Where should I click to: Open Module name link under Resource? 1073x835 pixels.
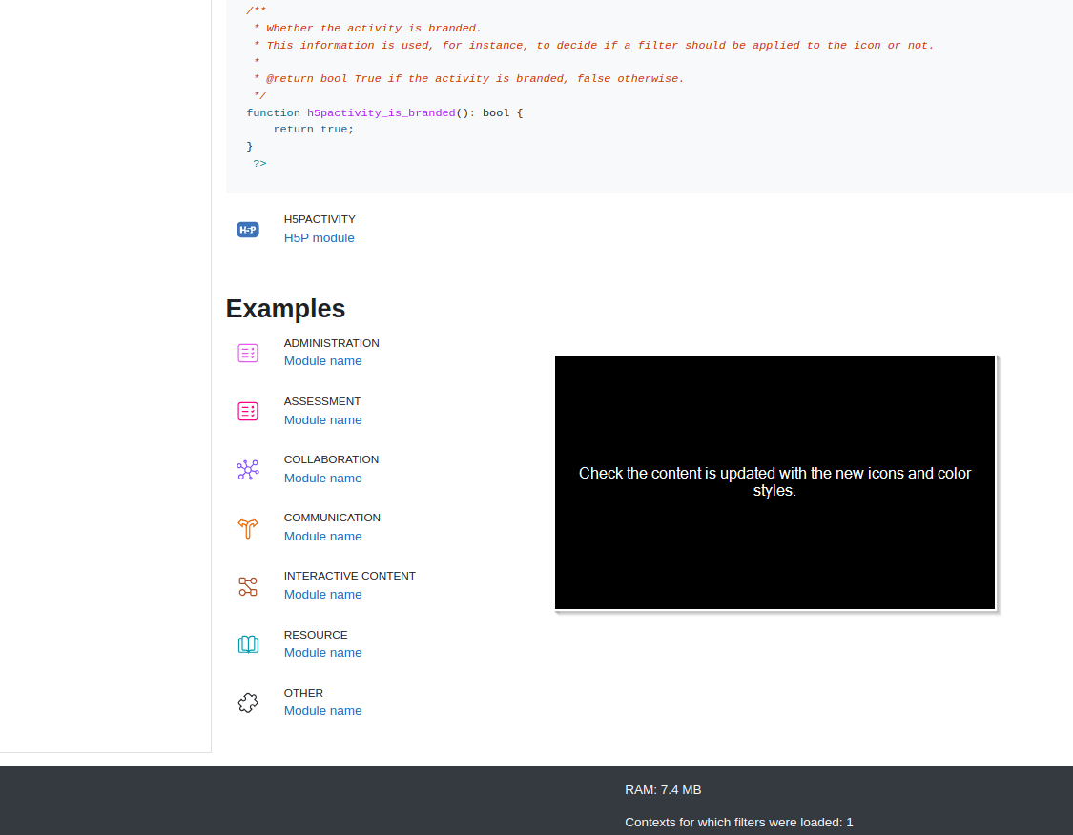click(x=323, y=652)
